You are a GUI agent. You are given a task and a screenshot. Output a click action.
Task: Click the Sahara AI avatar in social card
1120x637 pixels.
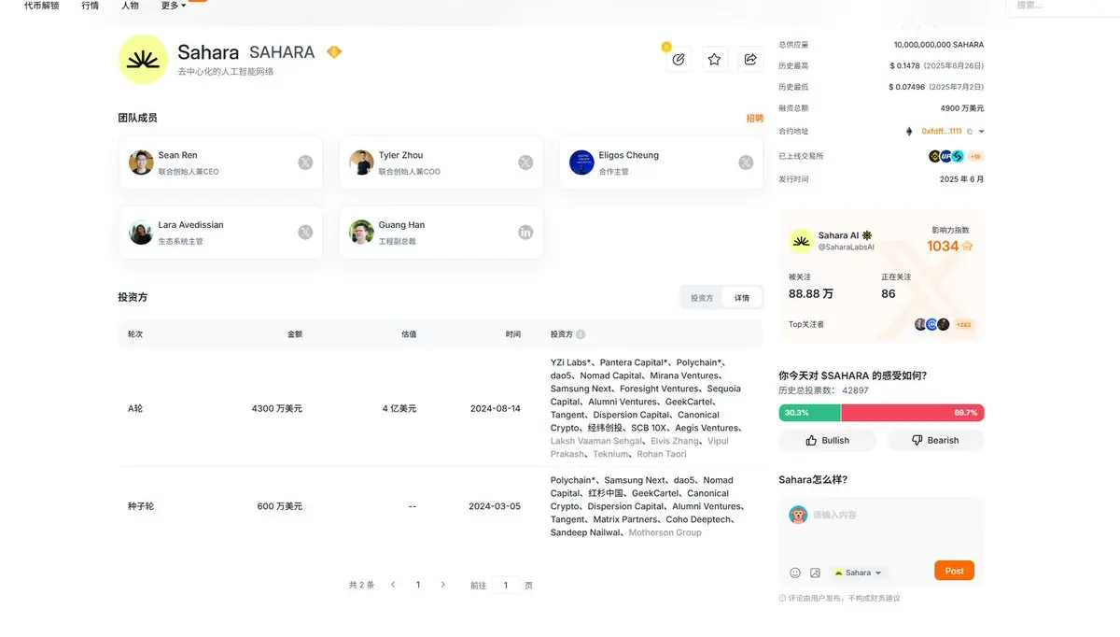(x=802, y=241)
